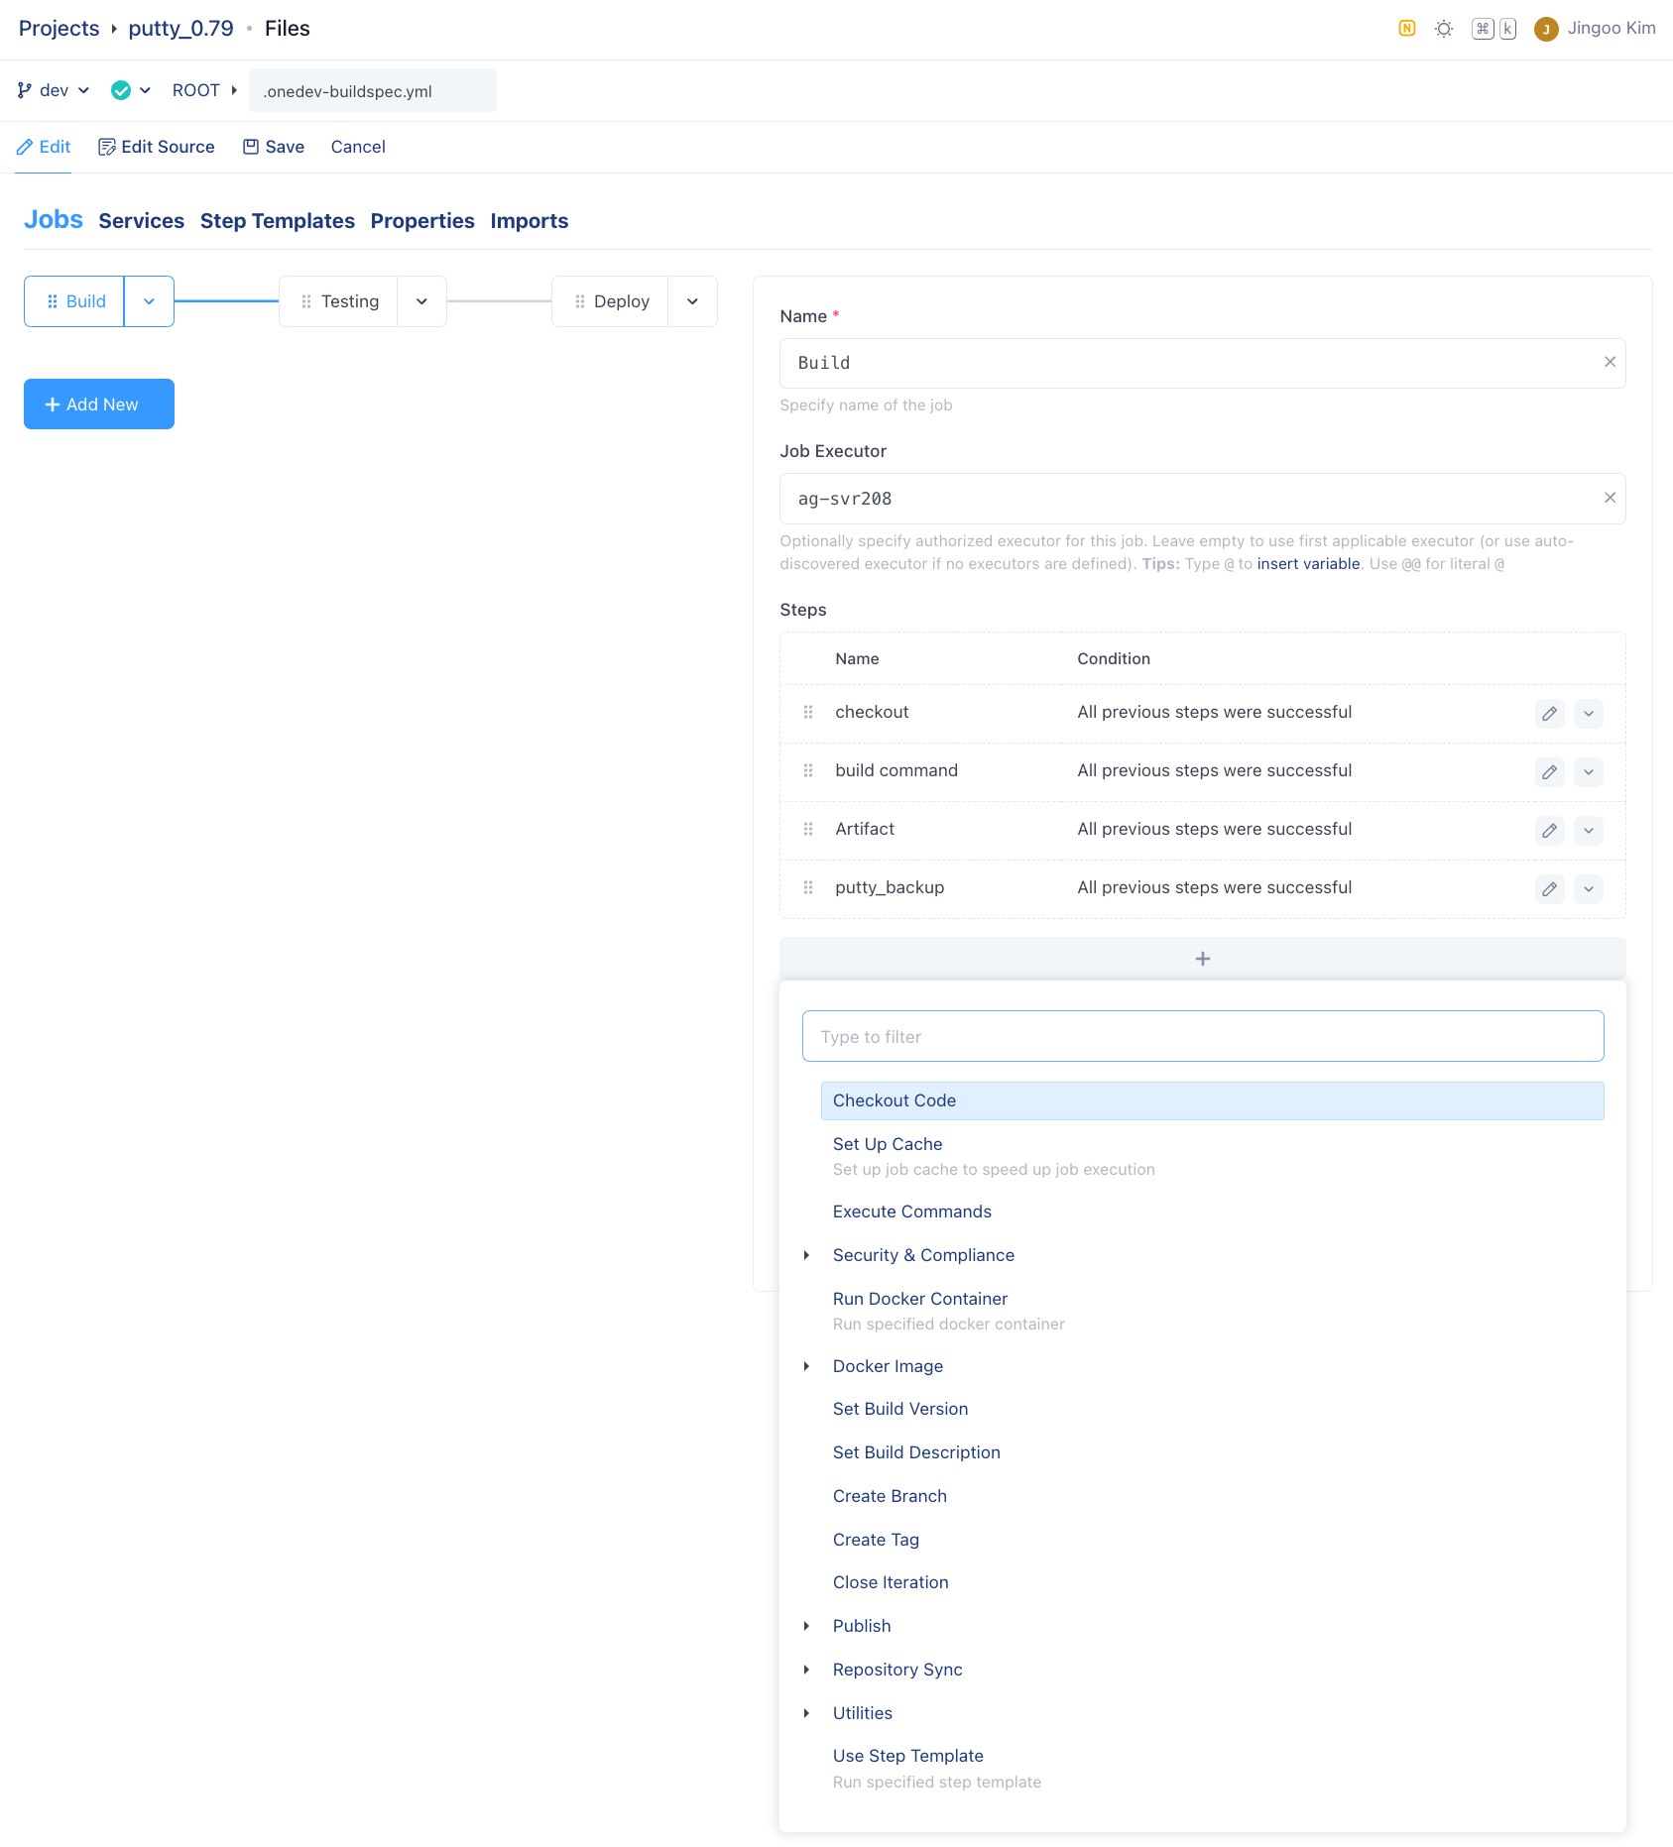Expand the Docker Image group
The image size is (1673, 1847).
(x=807, y=1366)
